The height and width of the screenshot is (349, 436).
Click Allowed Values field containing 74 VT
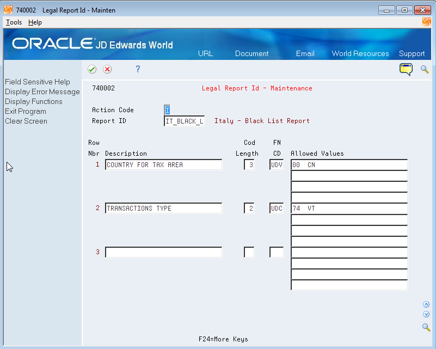(x=349, y=208)
